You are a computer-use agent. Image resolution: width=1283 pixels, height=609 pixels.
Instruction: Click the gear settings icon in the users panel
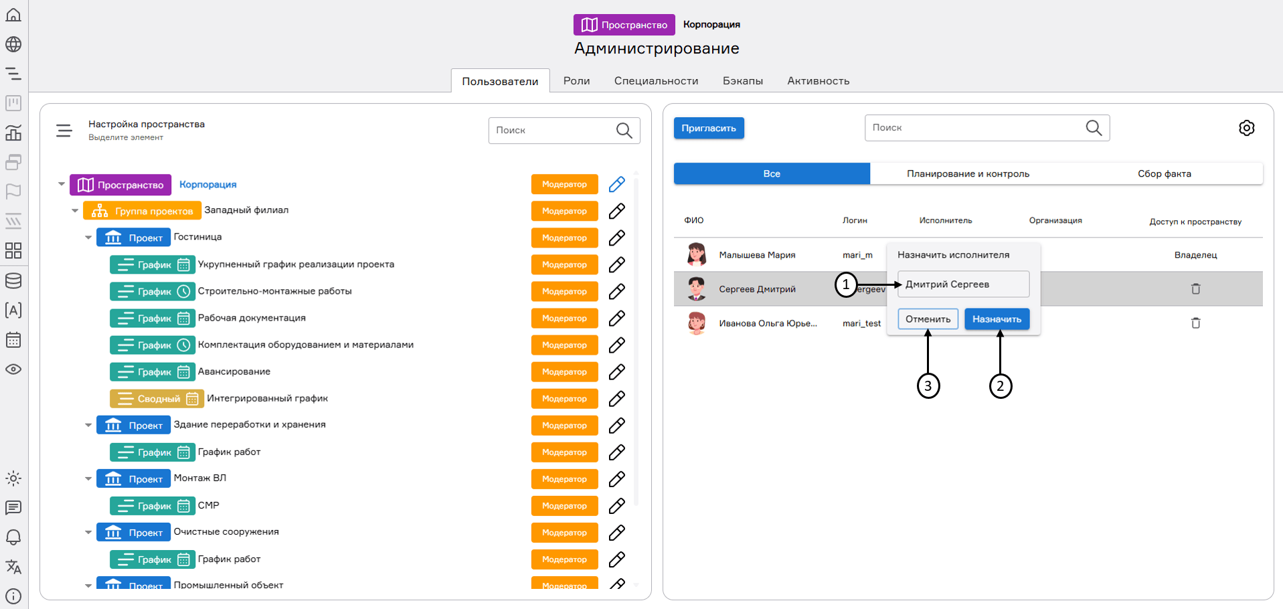1246,128
